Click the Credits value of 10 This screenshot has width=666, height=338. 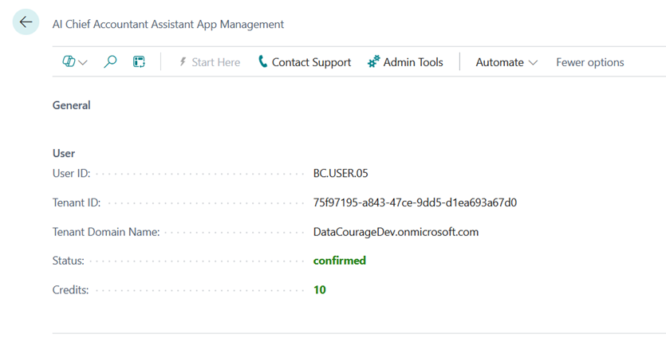(320, 290)
